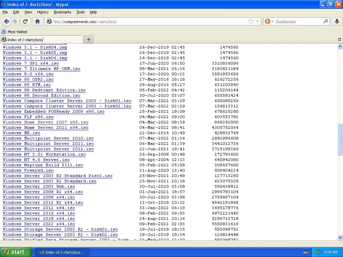Go back with the Back arrow button

coord(7,21)
